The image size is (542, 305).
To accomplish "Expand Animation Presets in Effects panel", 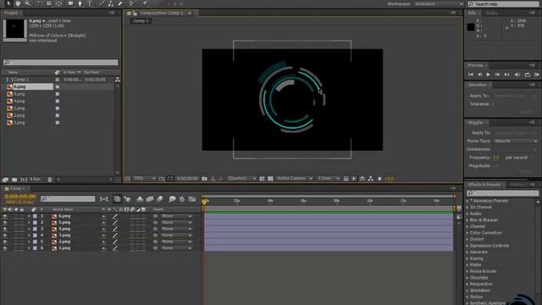I will pos(467,201).
